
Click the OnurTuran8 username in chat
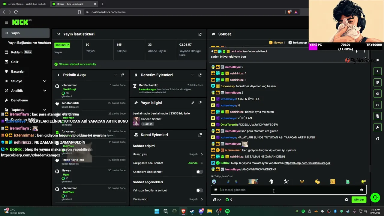229,124
